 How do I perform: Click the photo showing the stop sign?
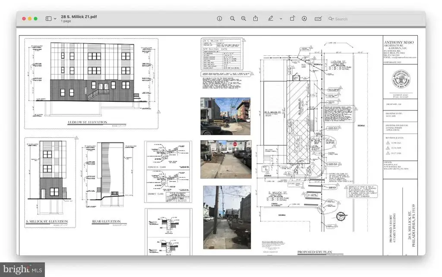tap(226, 160)
